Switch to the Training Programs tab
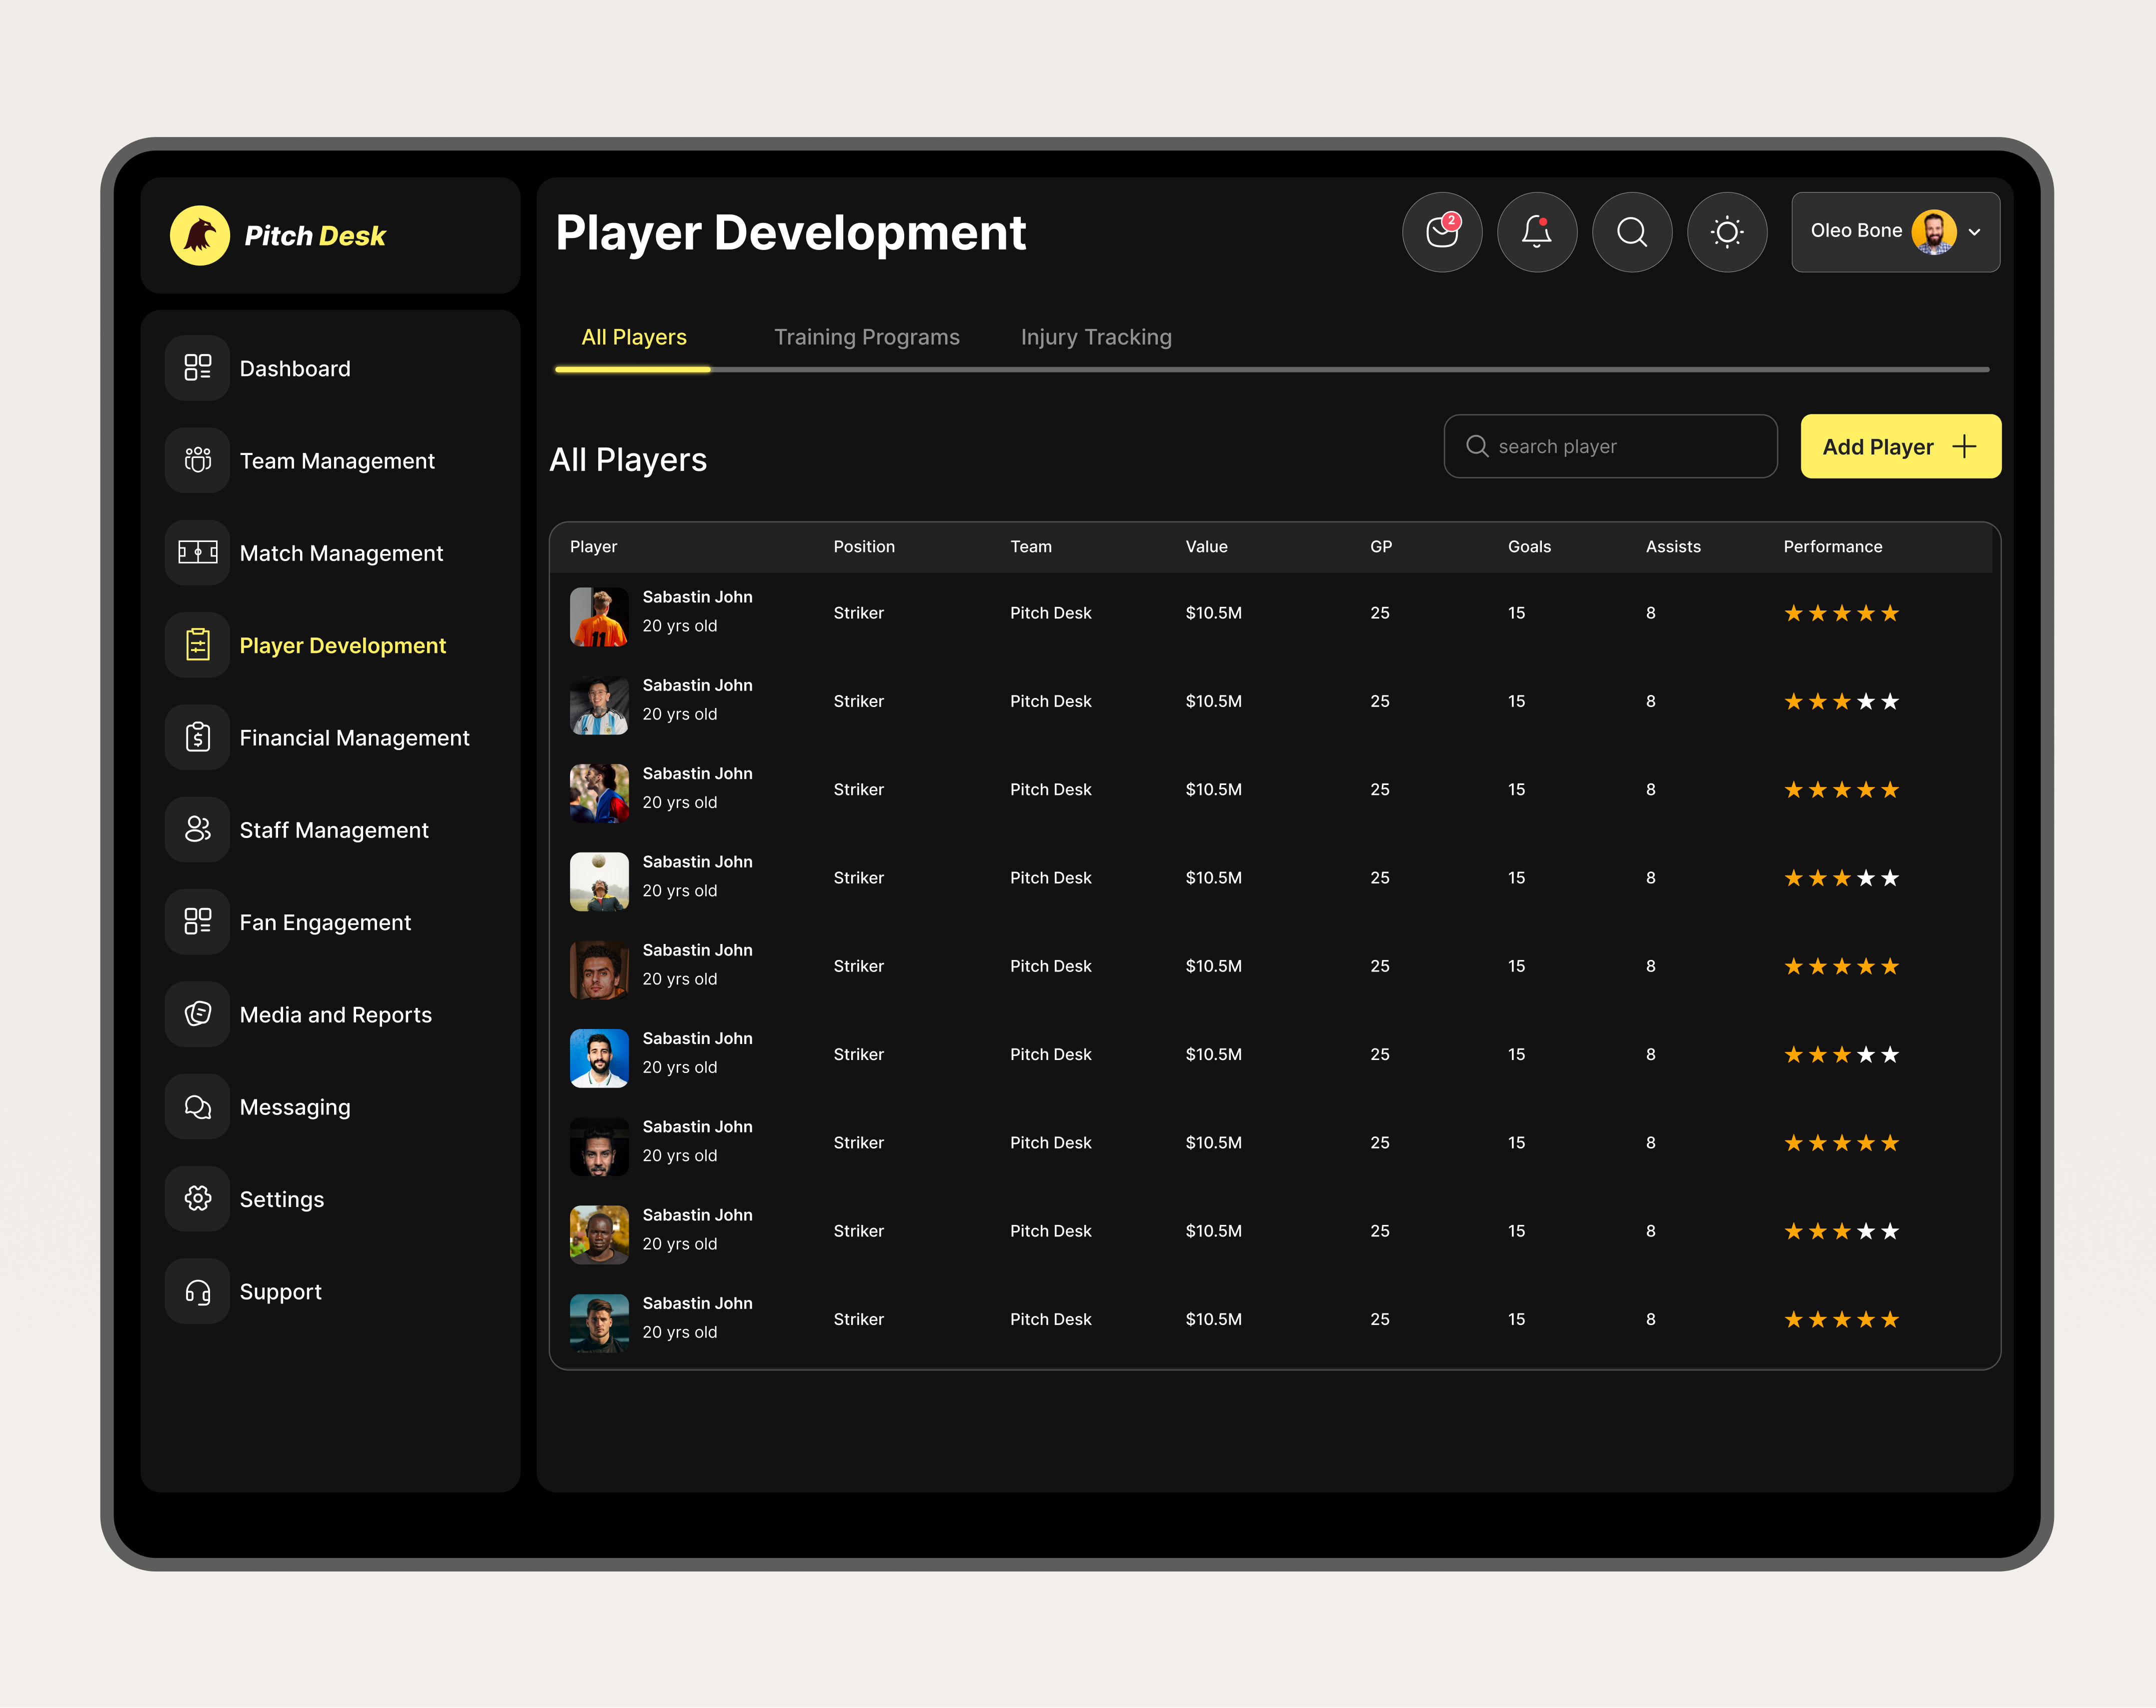Viewport: 2156px width, 1708px height. tap(866, 337)
